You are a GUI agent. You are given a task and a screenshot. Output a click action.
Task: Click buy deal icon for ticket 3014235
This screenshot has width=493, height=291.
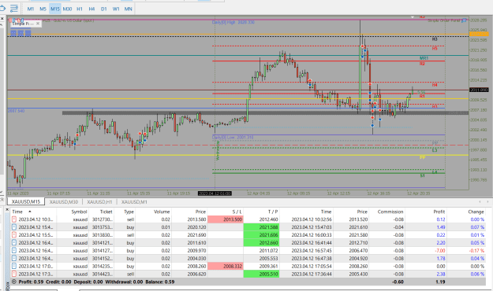point(14,267)
